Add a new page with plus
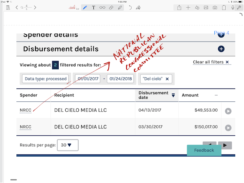 (x=188, y=8)
